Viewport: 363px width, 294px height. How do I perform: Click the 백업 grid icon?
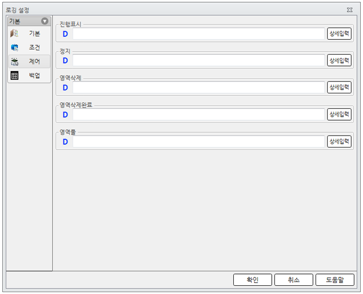pyautogui.click(x=14, y=75)
